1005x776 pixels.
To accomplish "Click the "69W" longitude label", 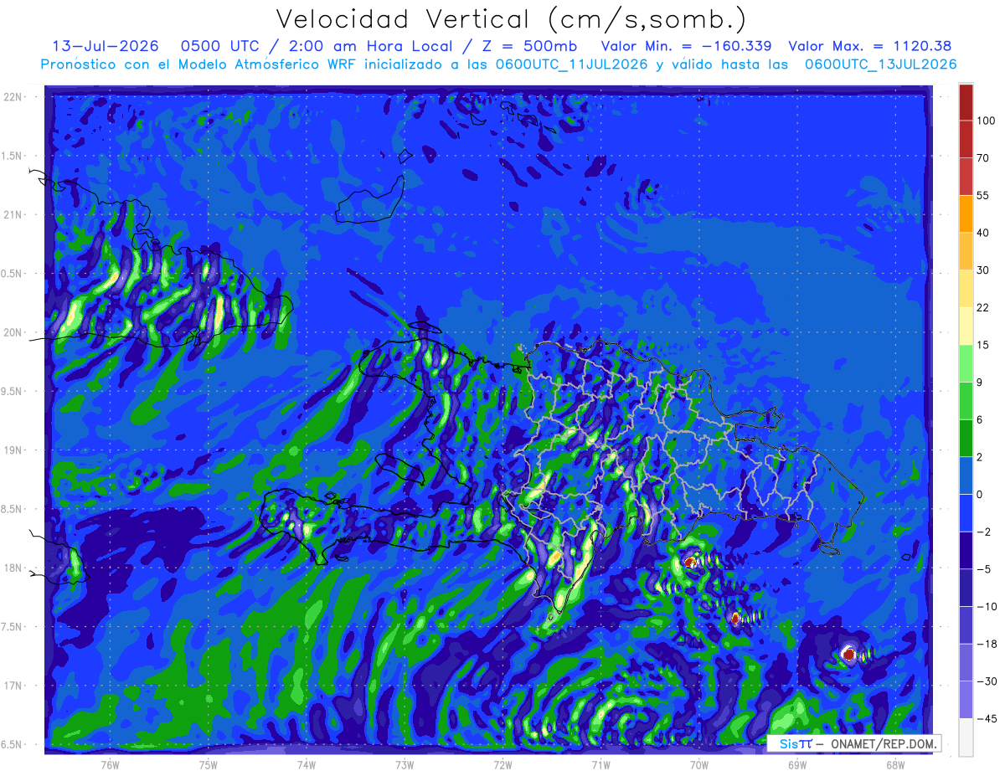I will click(796, 765).
